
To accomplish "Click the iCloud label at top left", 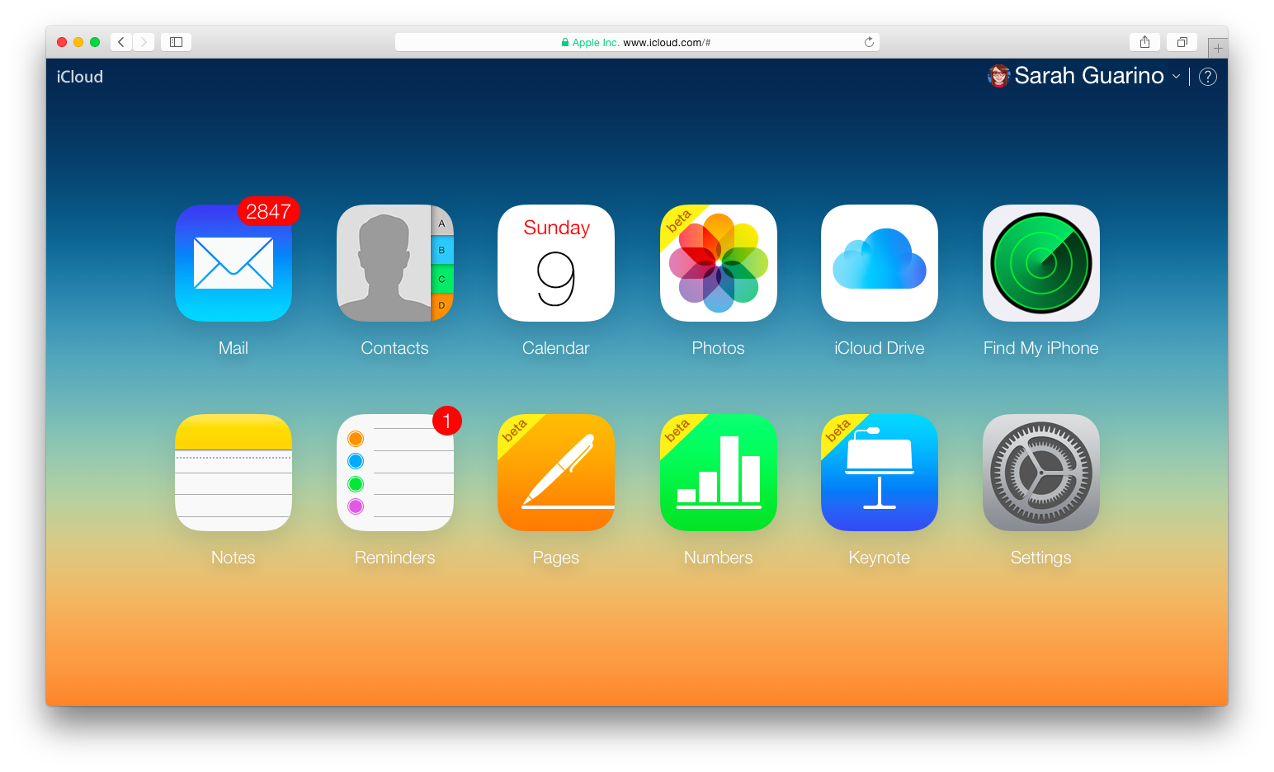I will (x=79, y=76).
